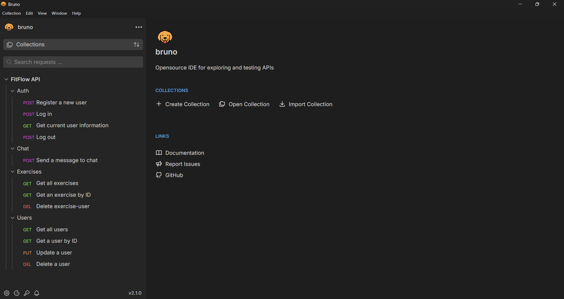Click the Collections panel icon
564x299 pixels.
point(10,45)
